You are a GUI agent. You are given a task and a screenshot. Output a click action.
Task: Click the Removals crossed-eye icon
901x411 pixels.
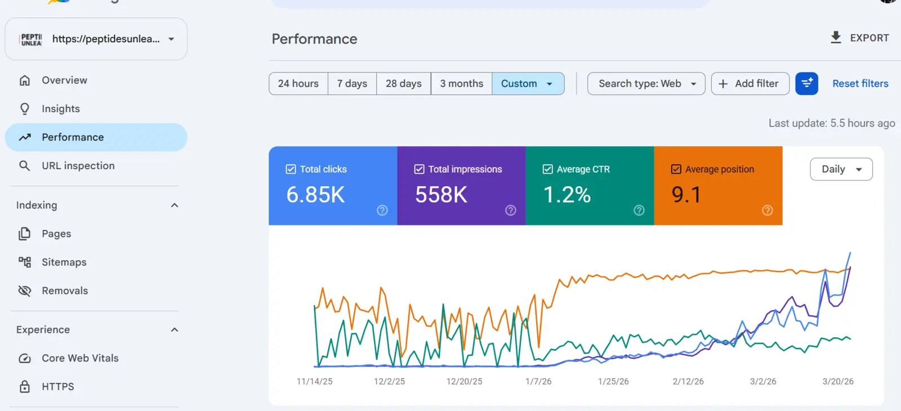(25, 291)
